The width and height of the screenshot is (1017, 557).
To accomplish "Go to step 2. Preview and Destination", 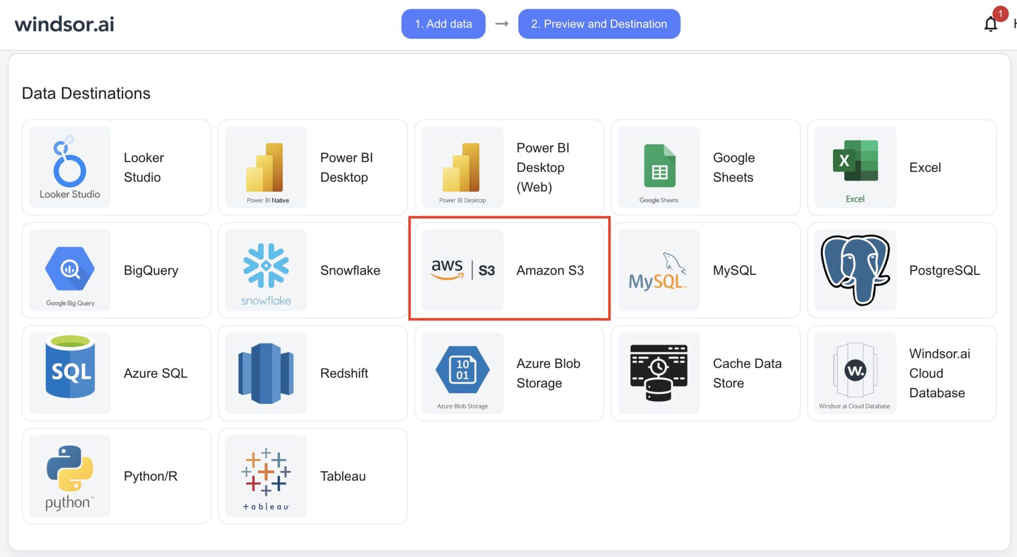I will tap(599, 24).
